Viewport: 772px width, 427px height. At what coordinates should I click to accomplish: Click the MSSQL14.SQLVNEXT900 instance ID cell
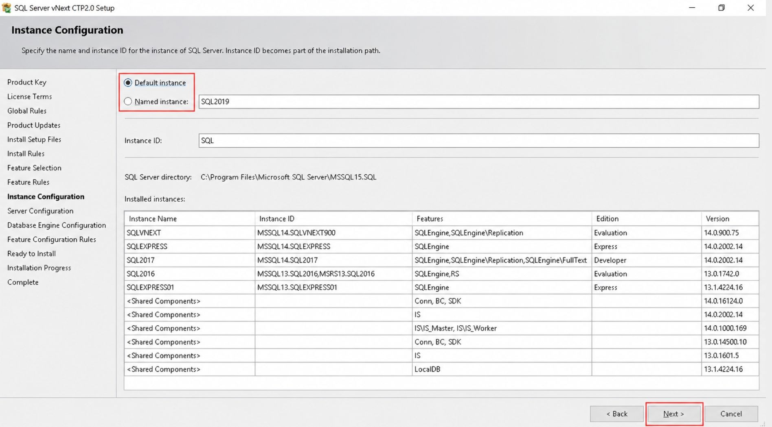pyautogui.click(x=333, y=233)
